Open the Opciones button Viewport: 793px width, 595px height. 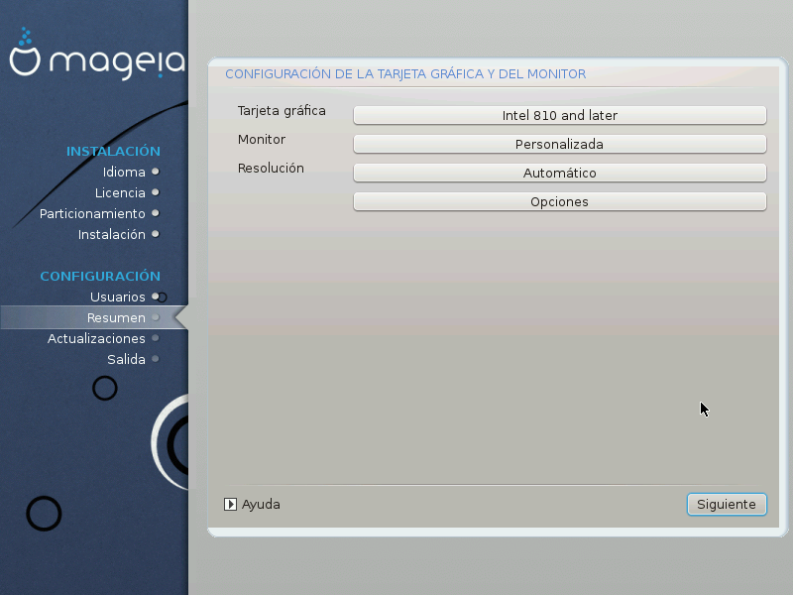point(560,202)
